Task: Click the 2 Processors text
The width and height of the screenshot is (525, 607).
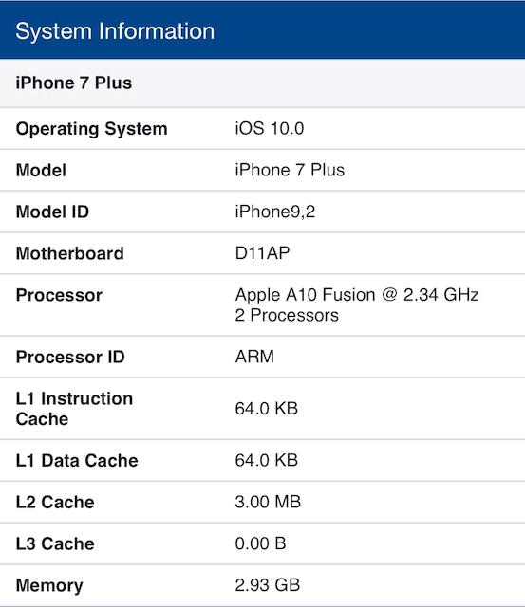Action: click(287, 315)
